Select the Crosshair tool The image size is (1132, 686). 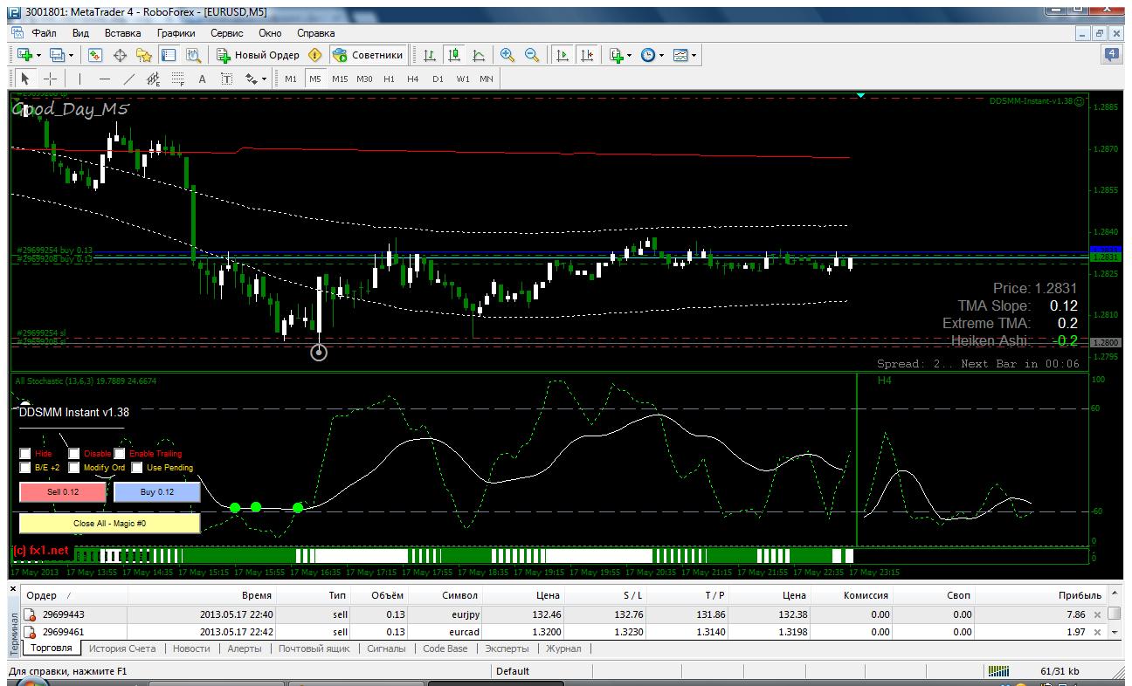pos(50,79)
